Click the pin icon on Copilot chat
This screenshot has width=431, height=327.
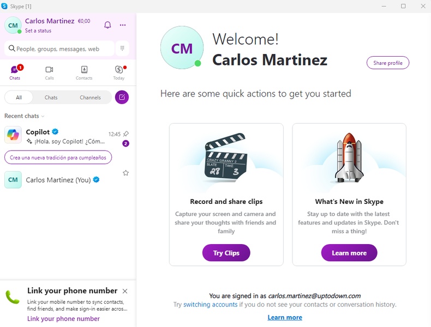click(126, 134)
